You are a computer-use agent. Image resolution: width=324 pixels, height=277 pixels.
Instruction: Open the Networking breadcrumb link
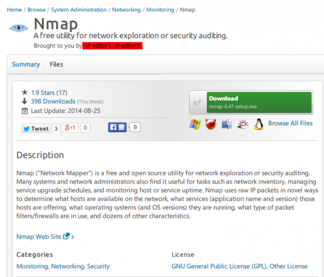coord(126,10)
